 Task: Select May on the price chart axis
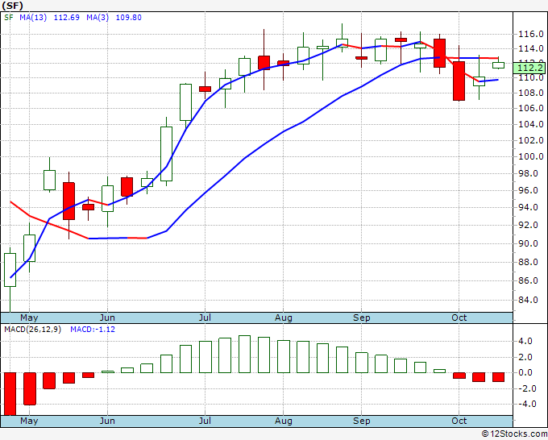tap(29, 318)
